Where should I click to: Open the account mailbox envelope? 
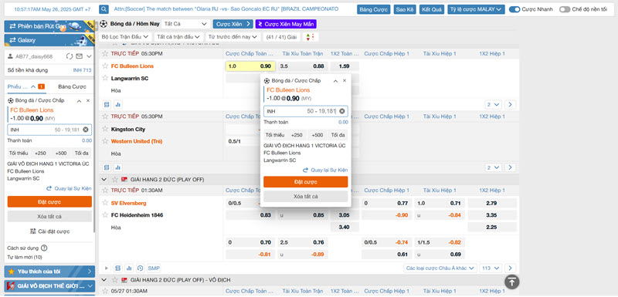(80, 56)
